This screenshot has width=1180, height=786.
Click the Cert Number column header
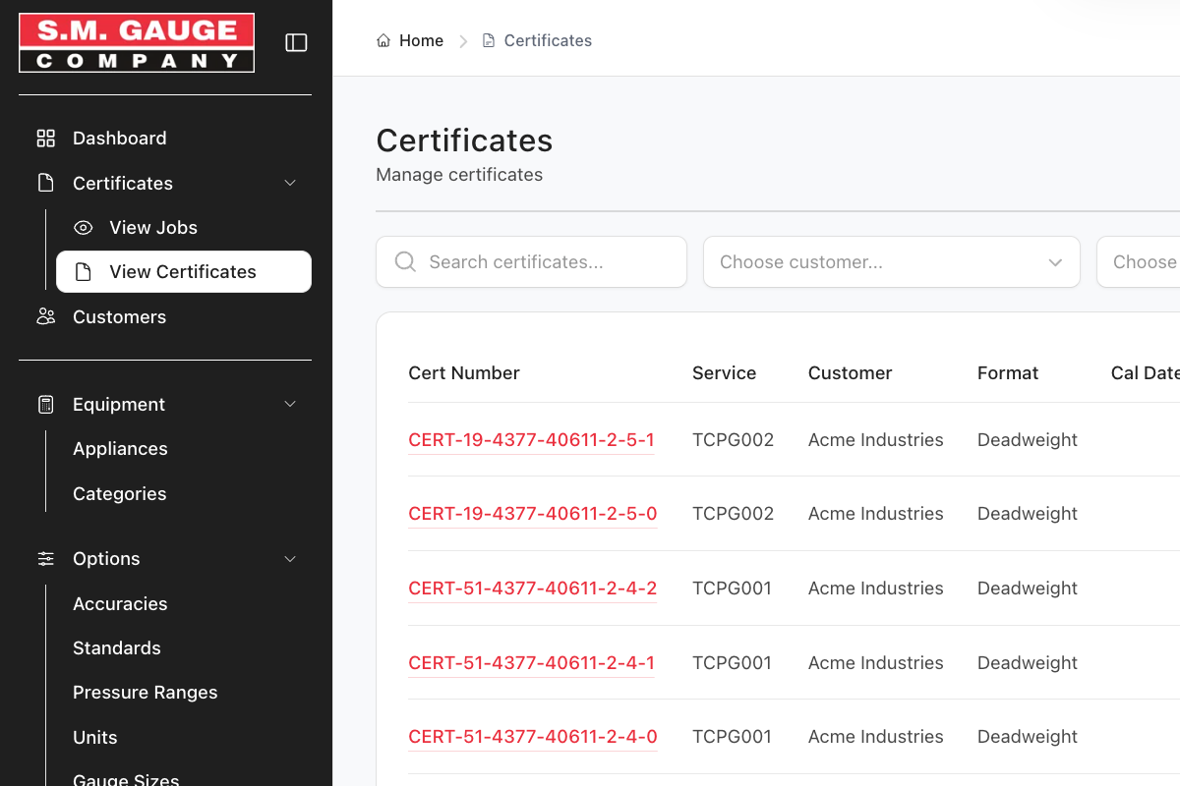click(x=464, y=373)
